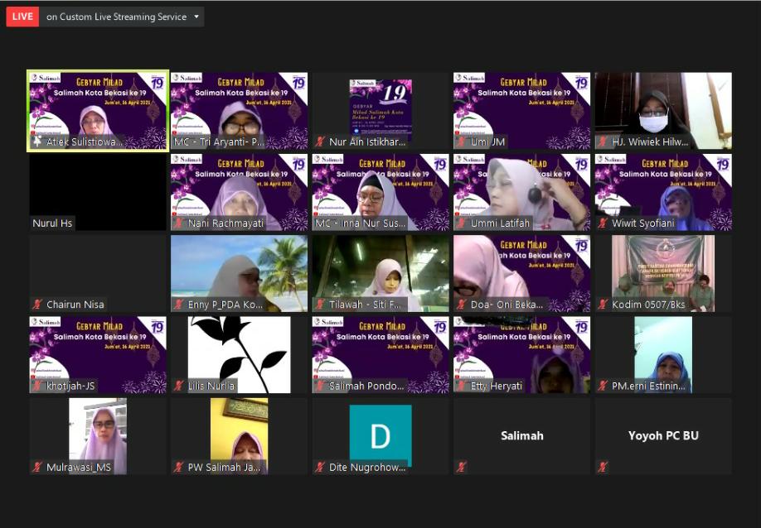Screen dimensions: 761x528
Task: Select Umi JM video tile
Action: 521,111
